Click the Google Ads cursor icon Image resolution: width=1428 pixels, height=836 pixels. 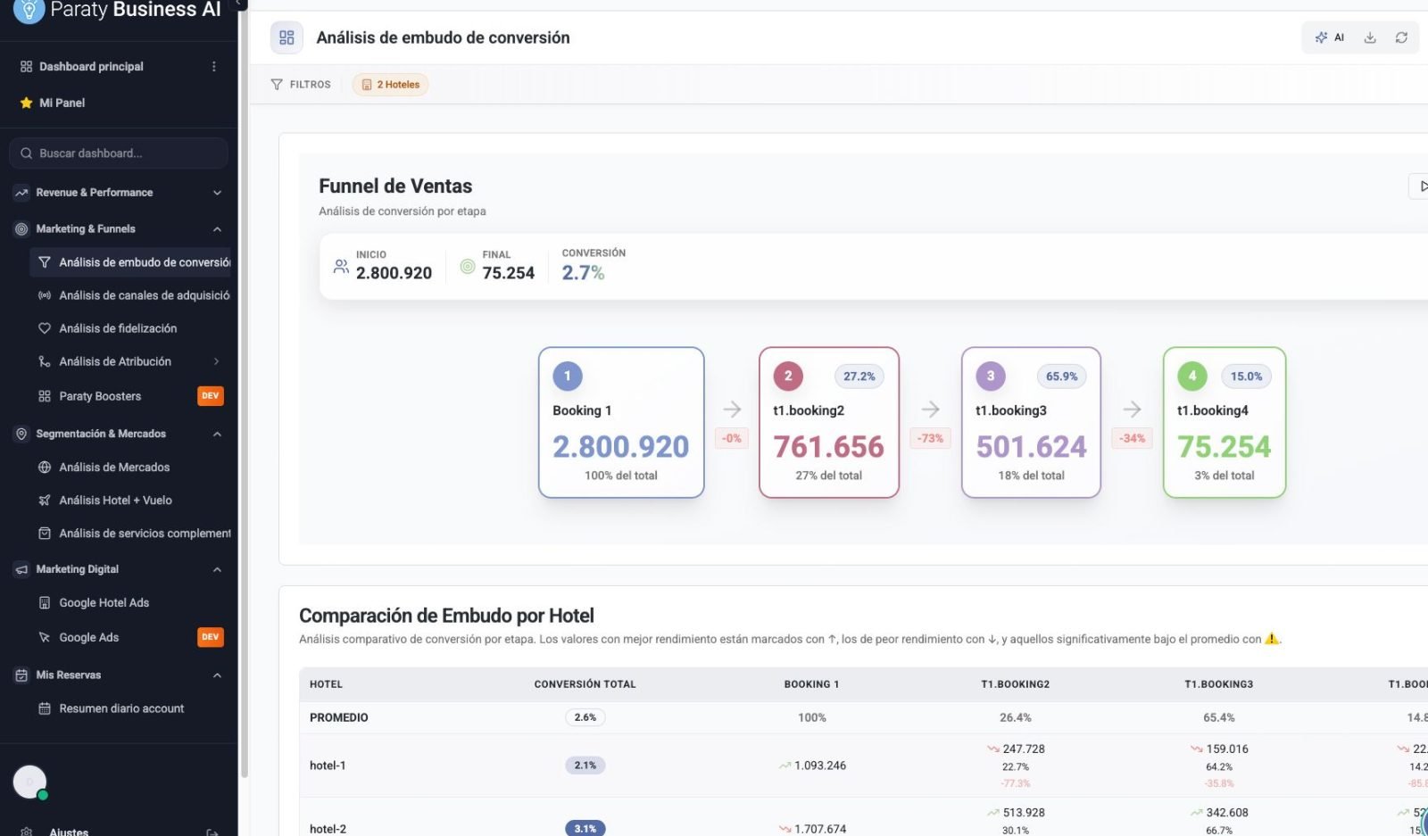point(45,638)
